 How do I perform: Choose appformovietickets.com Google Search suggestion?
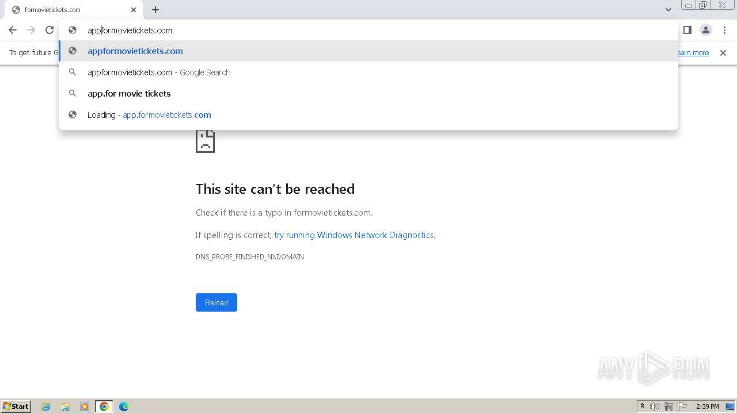pos(368,72)
